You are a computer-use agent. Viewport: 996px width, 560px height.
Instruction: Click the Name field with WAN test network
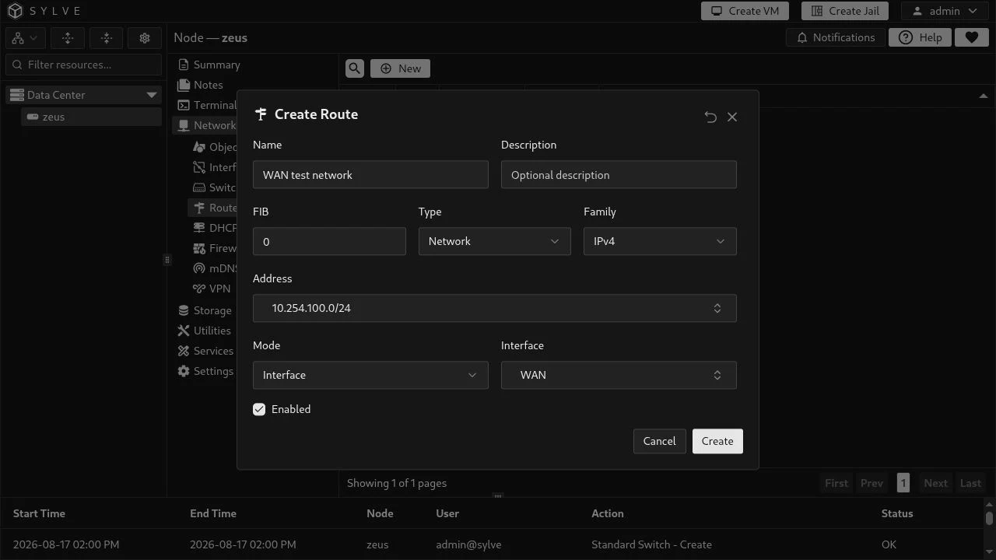[370, 175]
